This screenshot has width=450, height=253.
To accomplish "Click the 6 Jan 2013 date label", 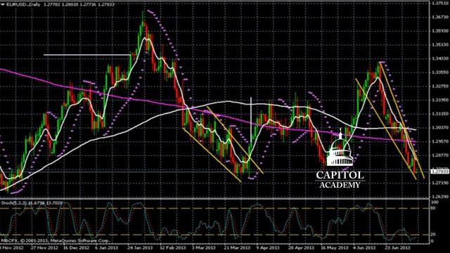I will pos(107,248).
